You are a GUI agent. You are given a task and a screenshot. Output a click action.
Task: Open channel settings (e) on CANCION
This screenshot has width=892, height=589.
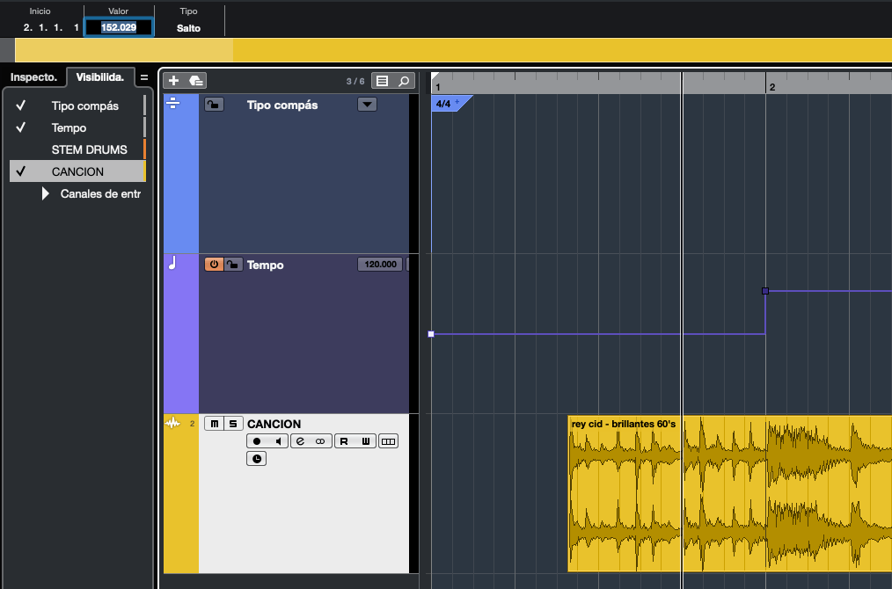pos(301,441)
